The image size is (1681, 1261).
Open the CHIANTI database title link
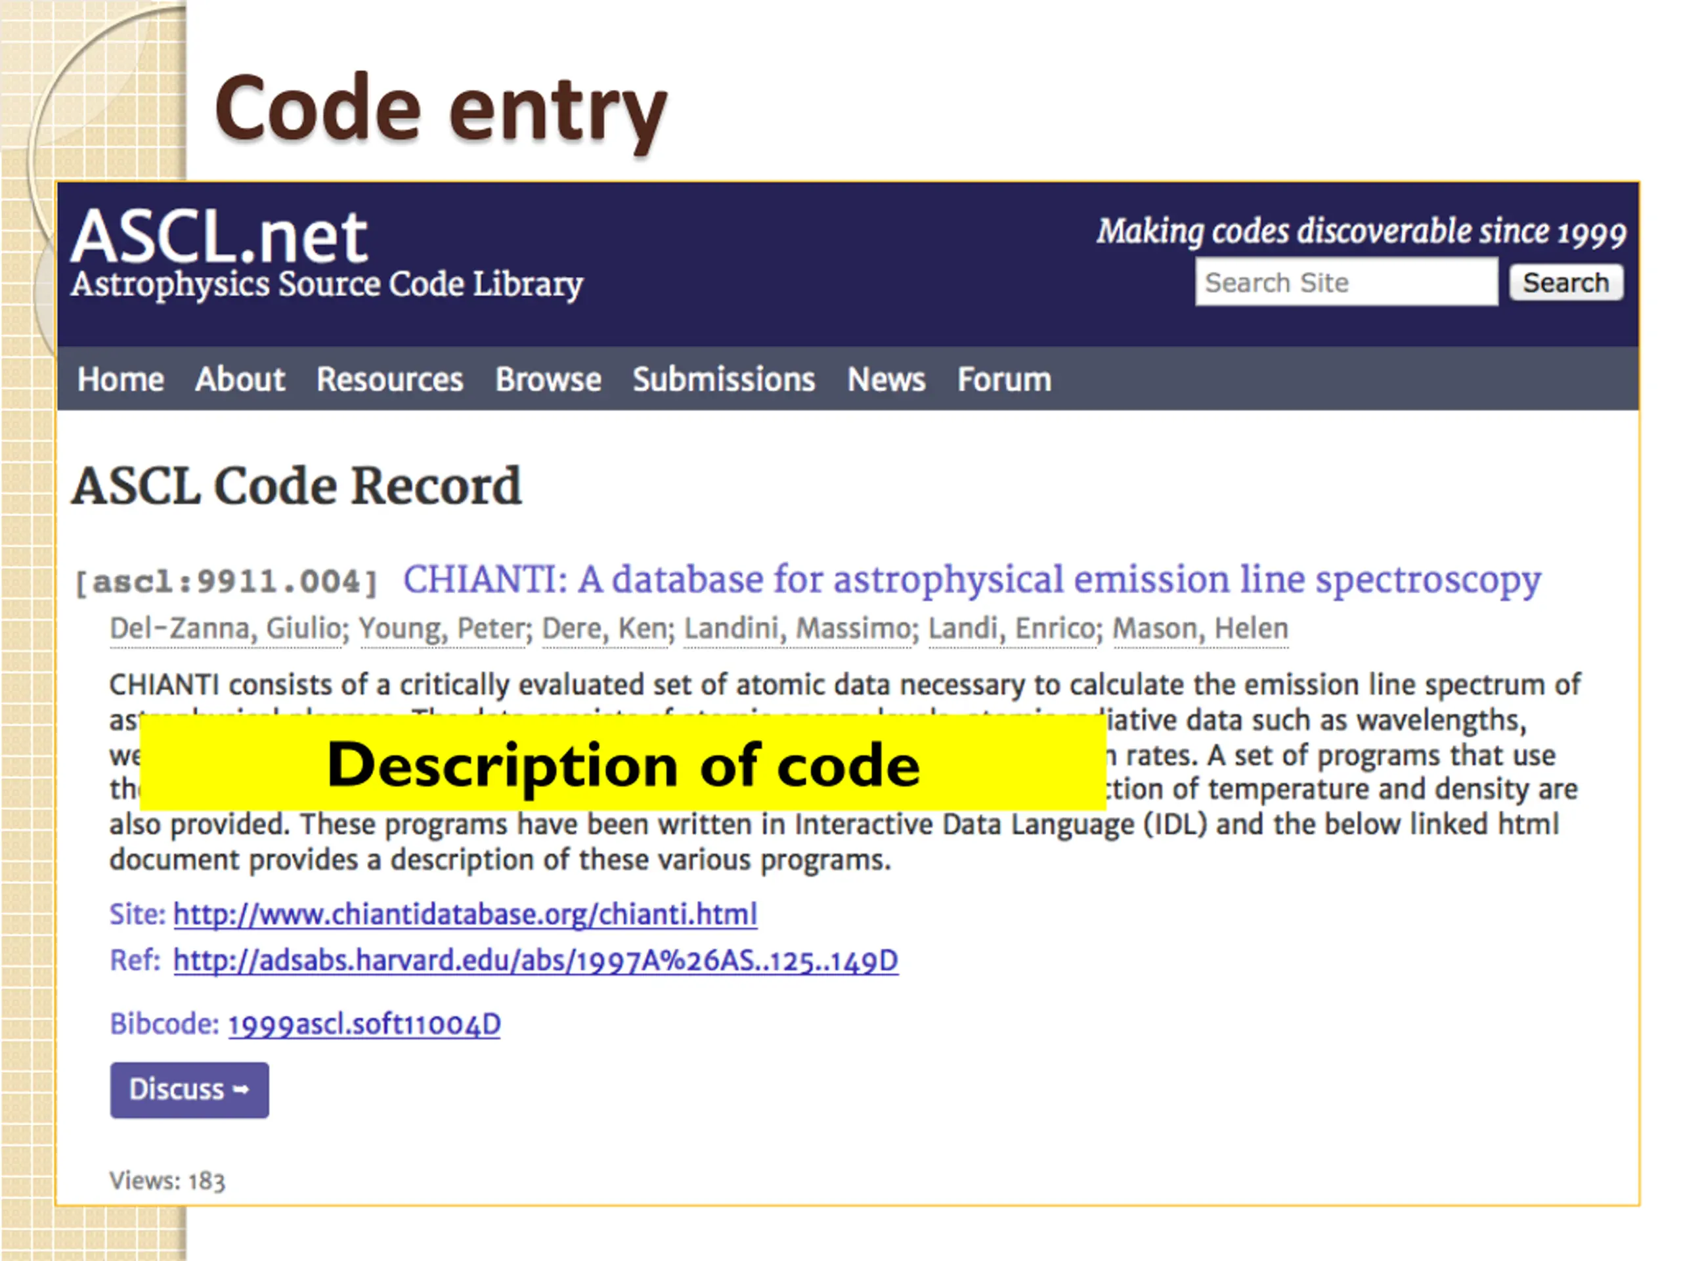(971, 581)
